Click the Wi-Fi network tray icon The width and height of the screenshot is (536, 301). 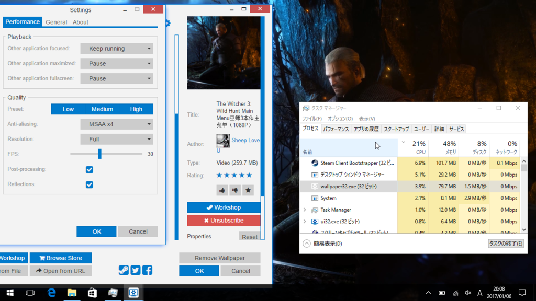click(455, 293)
